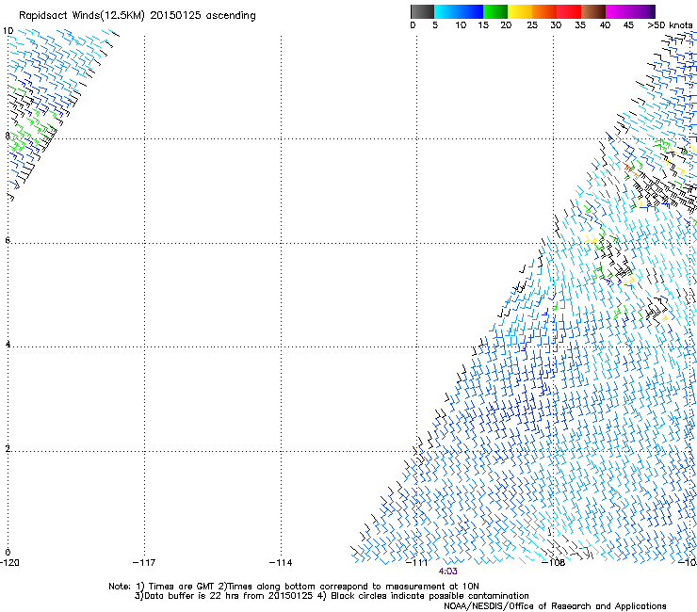Viewport: 697px width, 612px height.
Task: Click the longitude label '-111'
Action: [x=417, y=563]
